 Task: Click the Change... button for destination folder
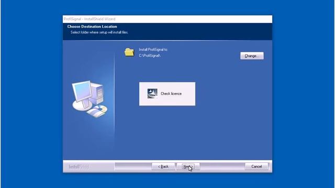tap(252, 56)
